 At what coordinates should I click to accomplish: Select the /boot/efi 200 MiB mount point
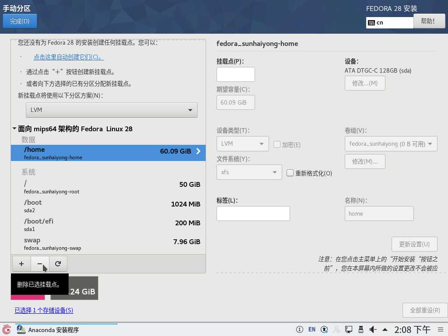pos(108,224)
